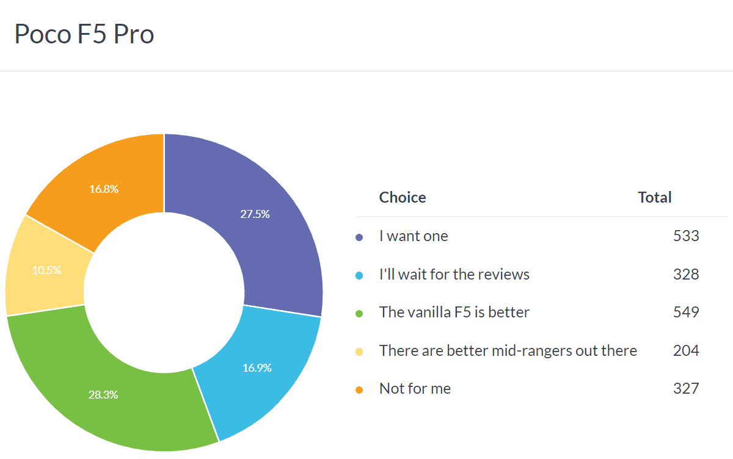Click the "Total" column header
The image size is (733, 459).
[x=654, y=198]
